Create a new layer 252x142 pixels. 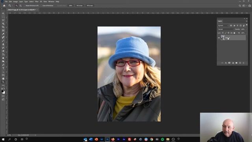(240, 63)
